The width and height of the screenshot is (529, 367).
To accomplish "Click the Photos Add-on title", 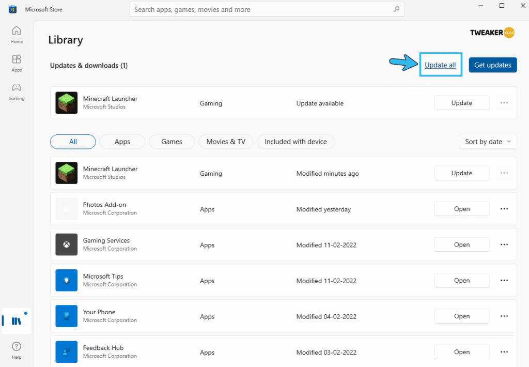I will click(x=104, y=205).
